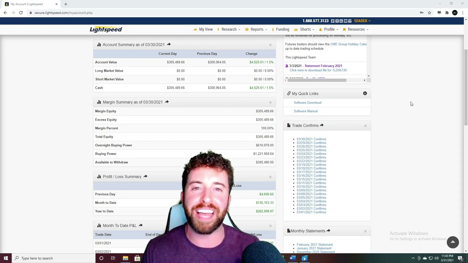The height and width of the screenshot is (263, 468).
Task: Open Windows notification center icon
Action: pos(460,258)
